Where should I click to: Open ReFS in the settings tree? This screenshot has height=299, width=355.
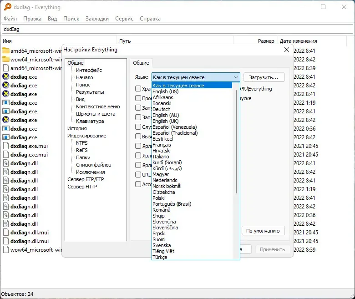pyautogui.click(x=82, y=150)
